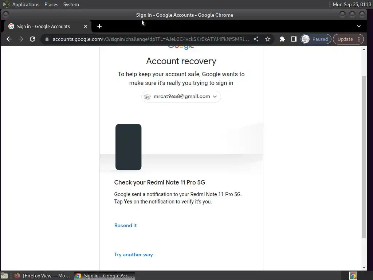The image size is (373, 280).
Task: Open the Applications menu
Action: point(26,4)
